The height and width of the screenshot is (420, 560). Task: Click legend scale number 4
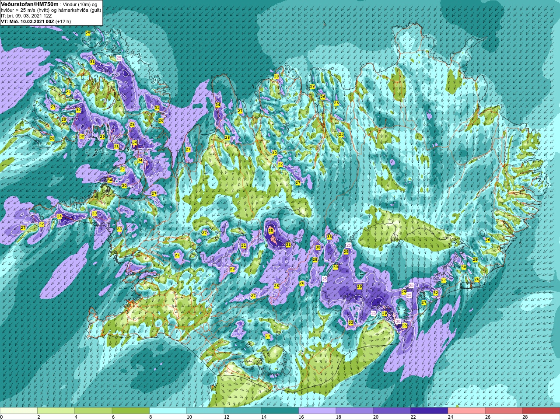[77, 417]
